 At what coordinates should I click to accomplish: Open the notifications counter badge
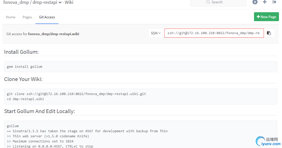(x=255, y=2)
